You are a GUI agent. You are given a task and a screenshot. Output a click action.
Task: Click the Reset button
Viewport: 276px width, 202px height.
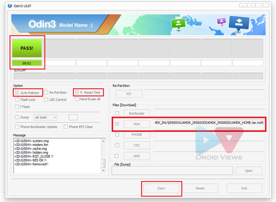200,188
